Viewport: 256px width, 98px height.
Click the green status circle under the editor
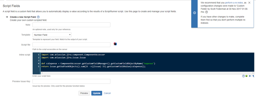point(246,76)
